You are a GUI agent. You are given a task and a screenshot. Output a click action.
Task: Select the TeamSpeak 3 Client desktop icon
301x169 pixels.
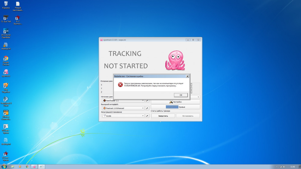coord(6,101)
